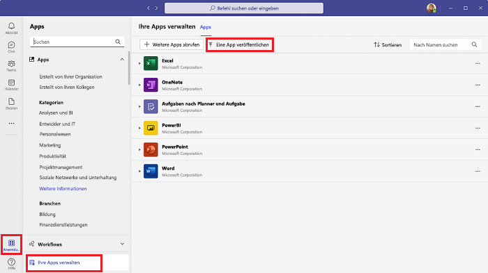488x273 pixels.
Task: Click the profile avatar picture
Action: click(431, 8)
